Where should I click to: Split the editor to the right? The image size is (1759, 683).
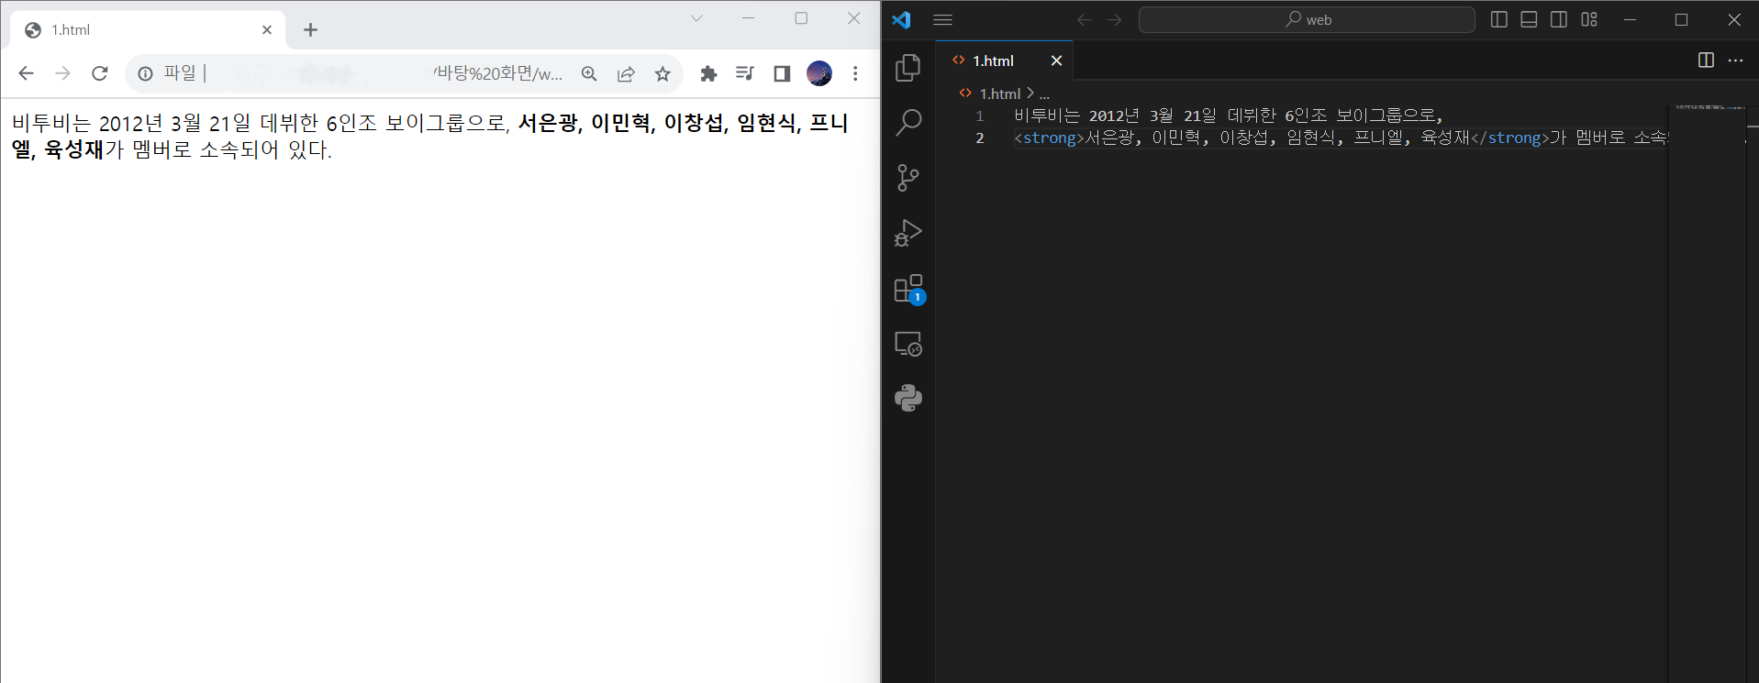click(x=1706, y=61)
